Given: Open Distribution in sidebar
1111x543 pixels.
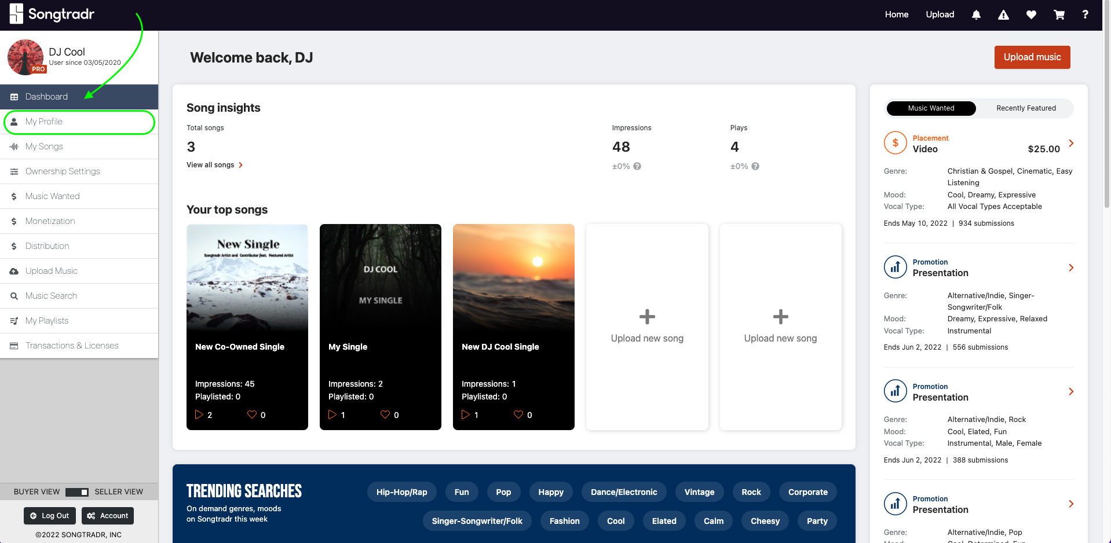Looking at the screenshot, I should point(79,246).
